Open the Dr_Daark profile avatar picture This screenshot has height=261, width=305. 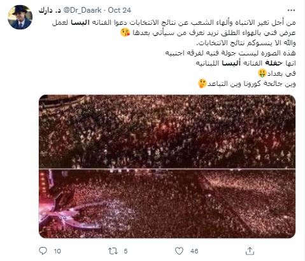pos(20,17)
